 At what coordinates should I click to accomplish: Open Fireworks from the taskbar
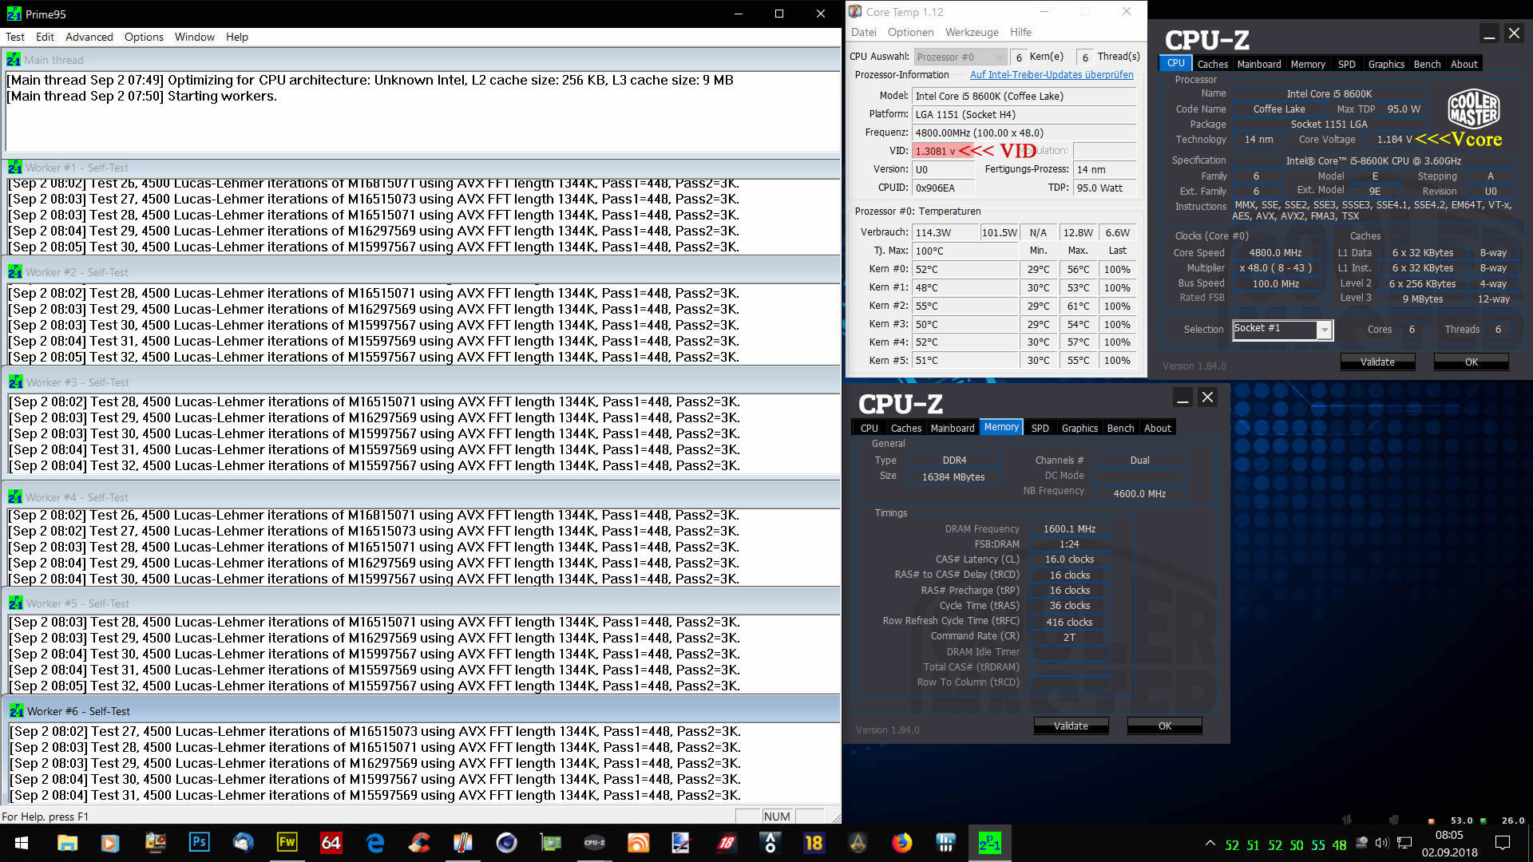(287, 843)
